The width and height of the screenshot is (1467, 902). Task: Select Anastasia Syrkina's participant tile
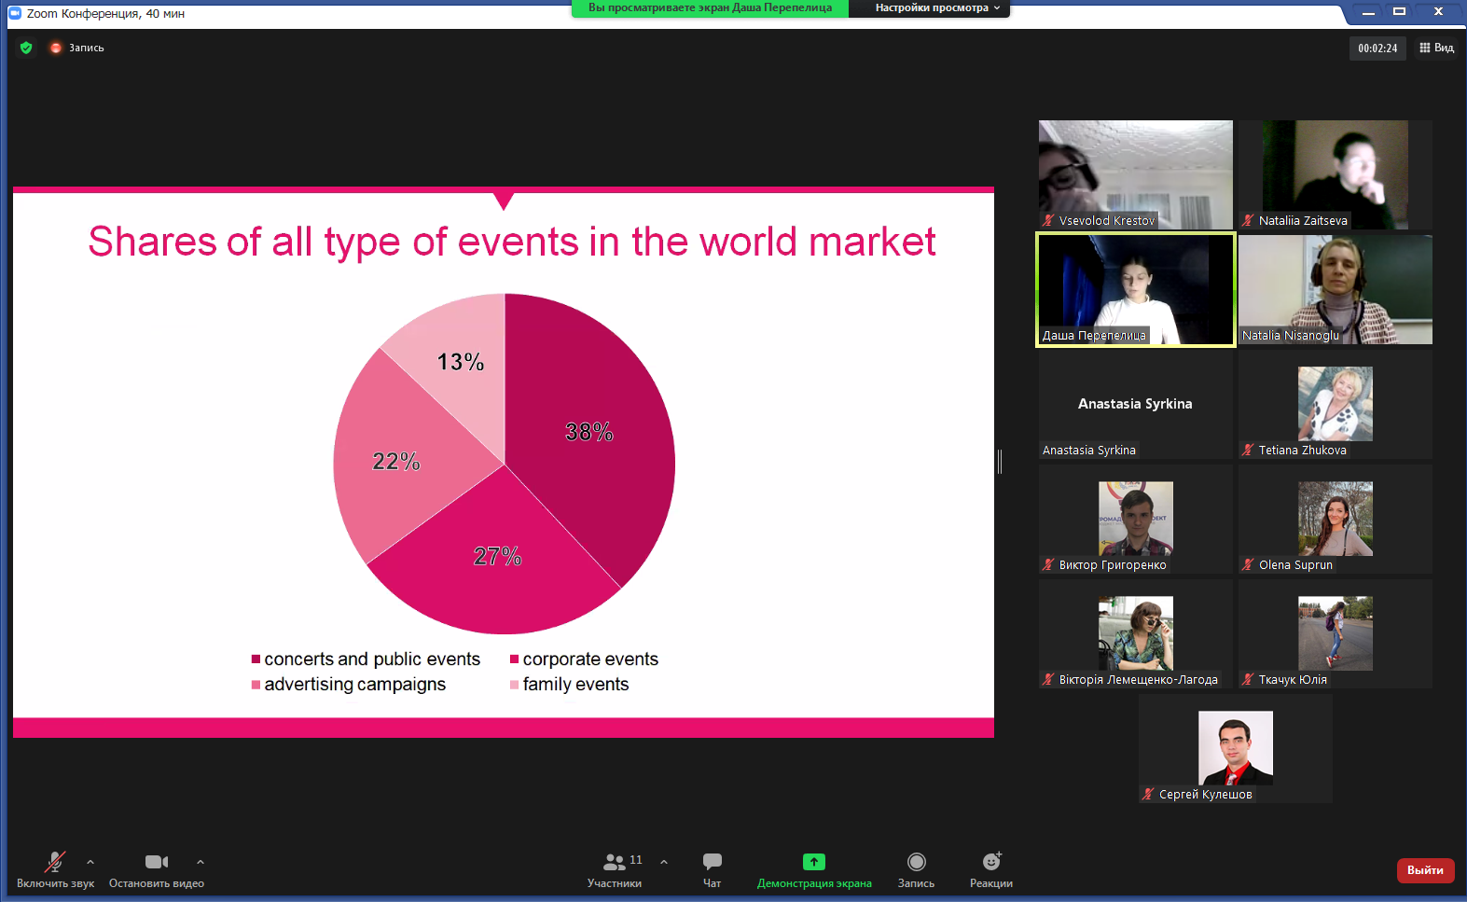click(x=1136, y=404)
